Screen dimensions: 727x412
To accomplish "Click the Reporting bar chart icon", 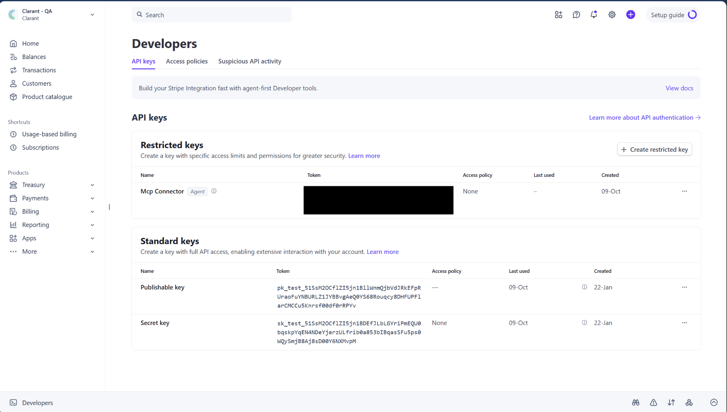I will [13, 225].
